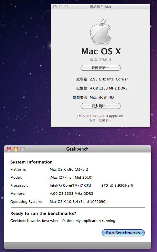
Task: Zoom the 關於這台 Mac window
Action: (x=66, y=6)
